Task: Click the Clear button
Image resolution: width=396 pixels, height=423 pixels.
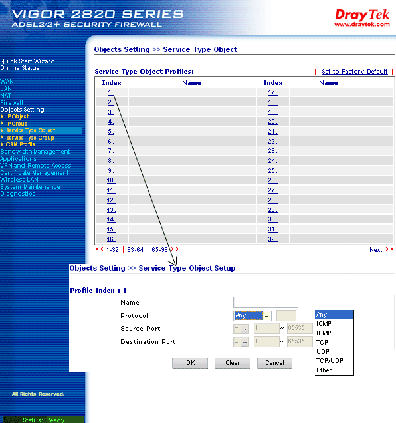Action: (233, 363)
